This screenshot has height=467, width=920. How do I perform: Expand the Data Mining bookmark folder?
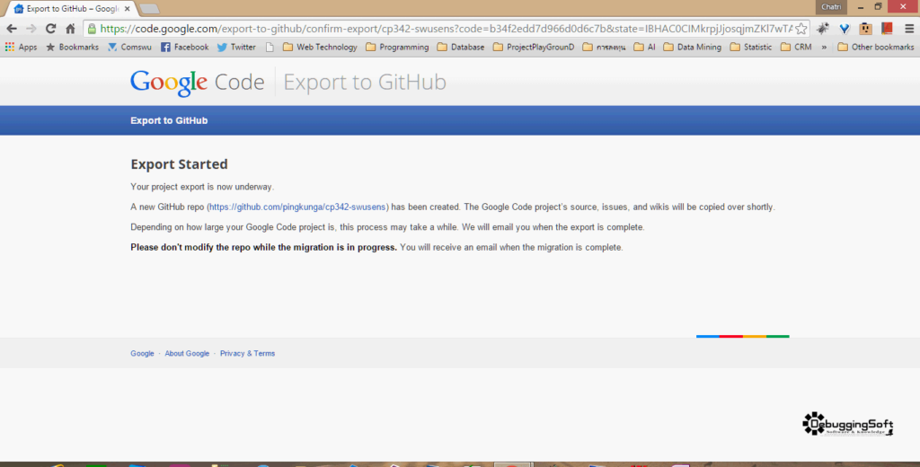[693, 47]
